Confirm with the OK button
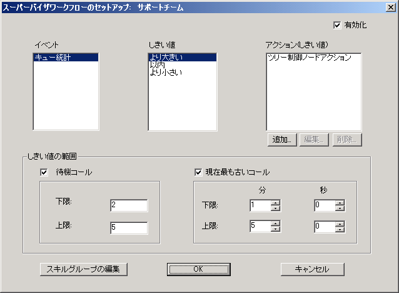 tap(199, 269)
